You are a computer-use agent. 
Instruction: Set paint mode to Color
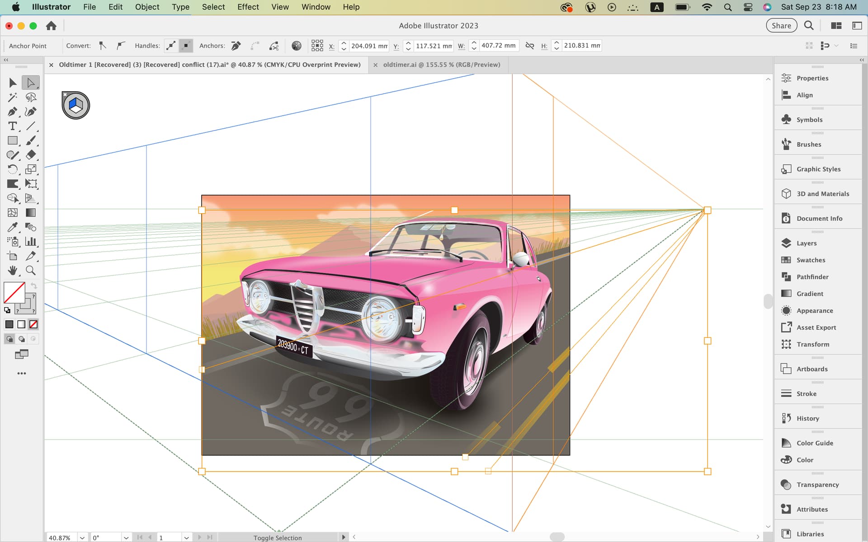9,324
